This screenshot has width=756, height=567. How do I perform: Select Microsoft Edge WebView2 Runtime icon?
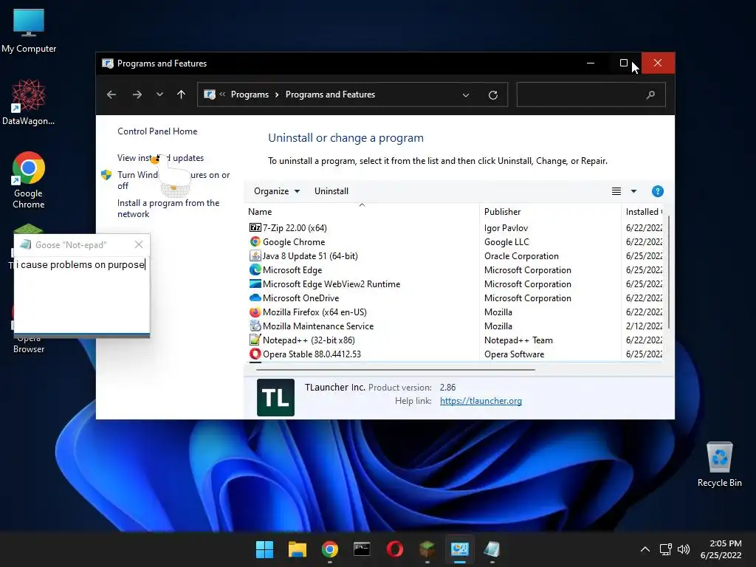[255, 283]
